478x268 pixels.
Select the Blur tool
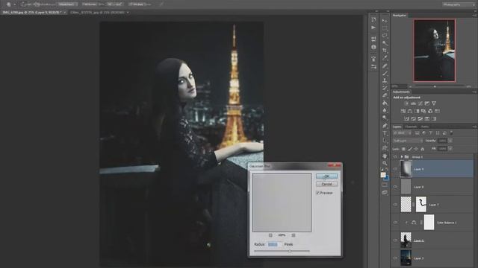click(385, 111)
